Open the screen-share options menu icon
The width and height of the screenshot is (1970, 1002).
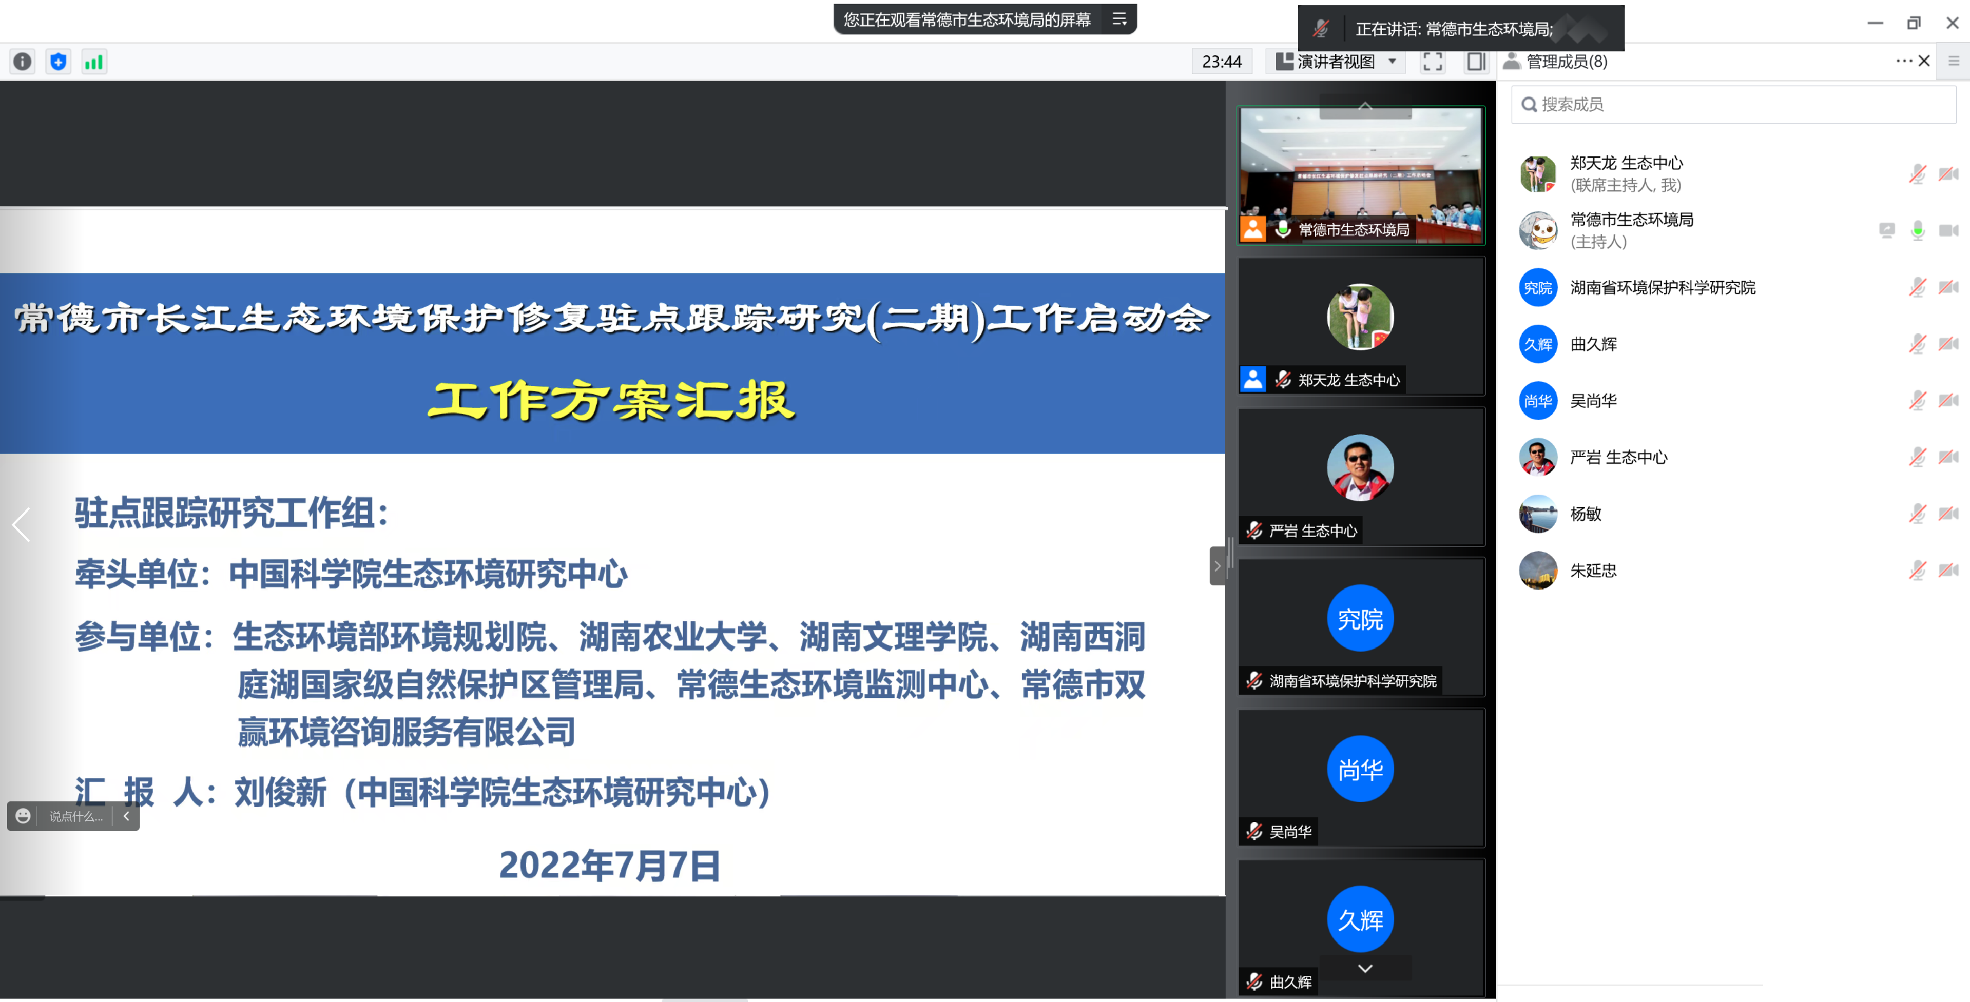[1119, 19]
